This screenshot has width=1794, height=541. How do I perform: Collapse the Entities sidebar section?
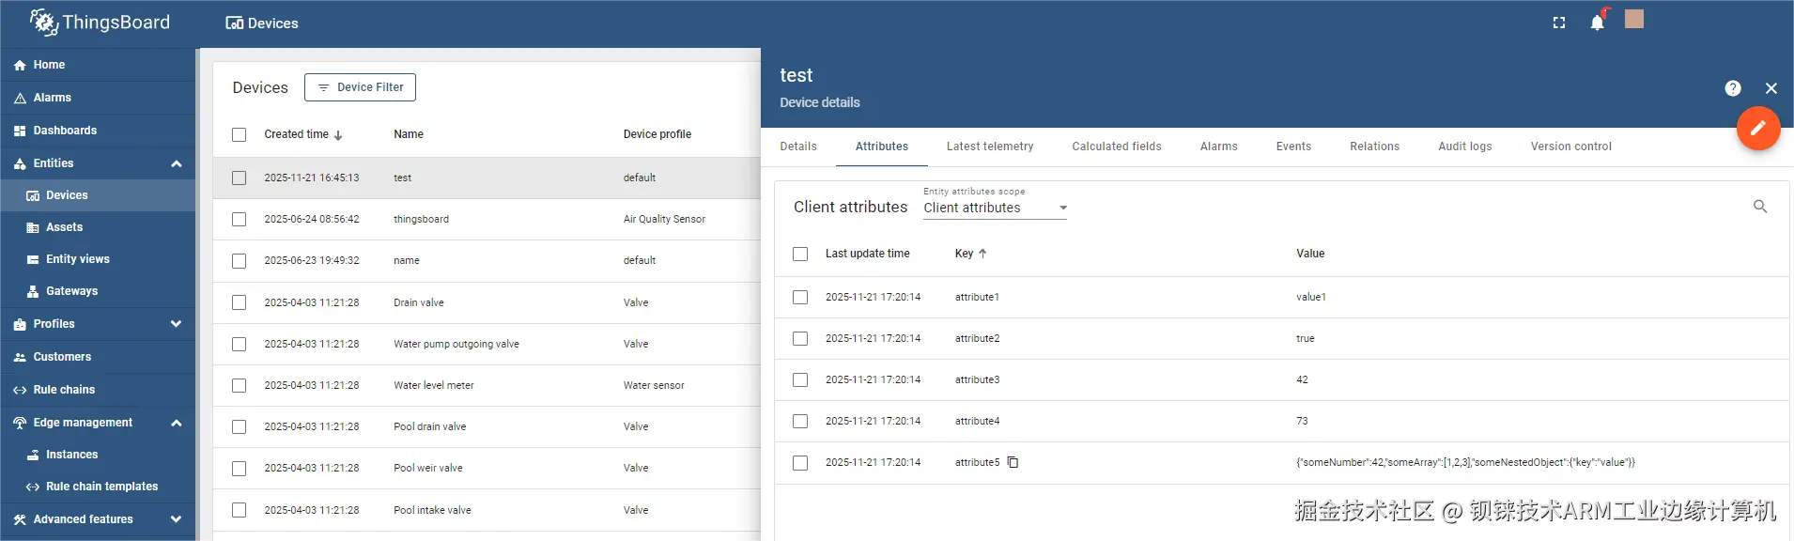coord(176,163)
